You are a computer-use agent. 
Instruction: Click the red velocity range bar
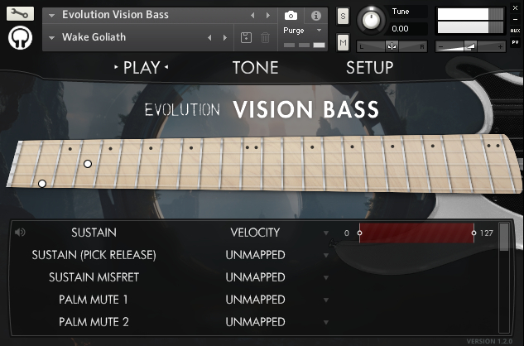416,233
